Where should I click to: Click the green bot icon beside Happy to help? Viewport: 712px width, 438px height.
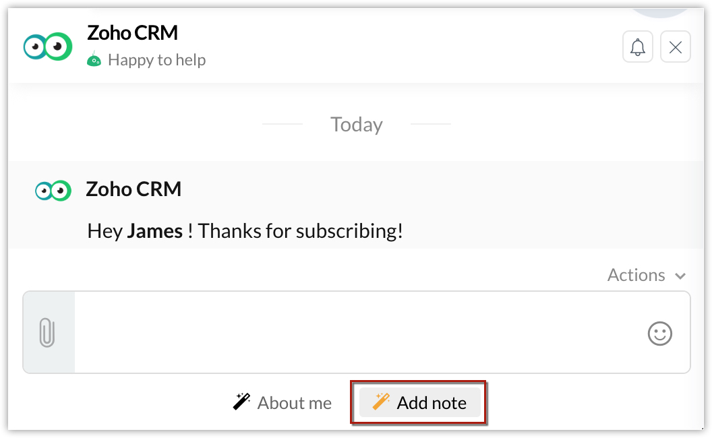click(x=94, y=59)
